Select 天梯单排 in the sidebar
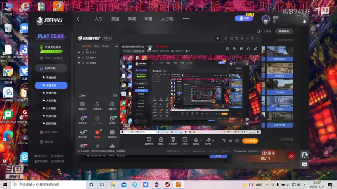Image resolution: width=337 pixels, height=189 pixels. [51, 85]
